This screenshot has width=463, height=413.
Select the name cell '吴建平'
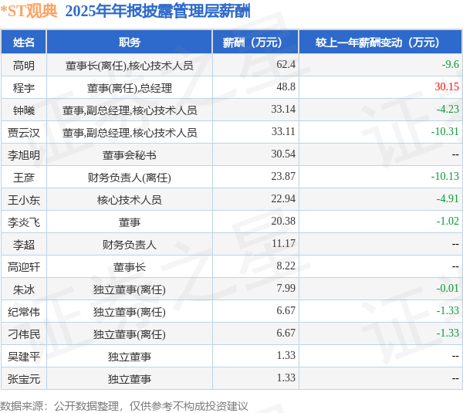click(24, 357)
